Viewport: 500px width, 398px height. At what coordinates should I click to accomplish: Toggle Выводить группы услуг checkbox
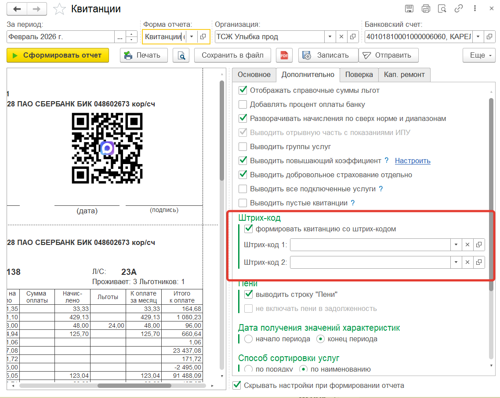point(243,147)
